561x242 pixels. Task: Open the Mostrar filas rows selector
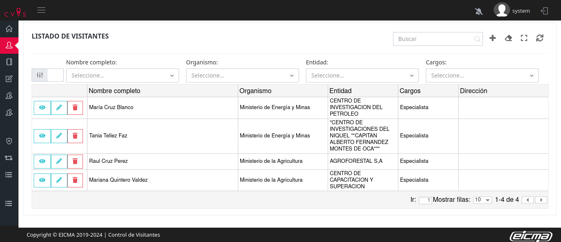(482, 200)
